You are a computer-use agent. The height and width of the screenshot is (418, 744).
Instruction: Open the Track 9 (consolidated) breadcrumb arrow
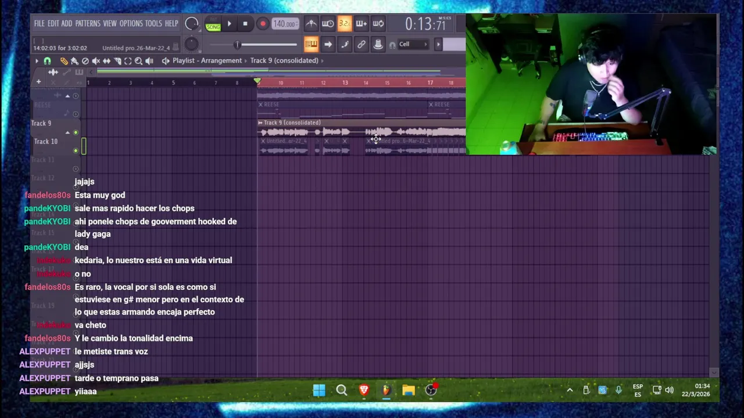tap(322, 60)
